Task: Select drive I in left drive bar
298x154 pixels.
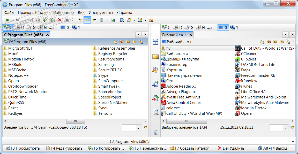Action: pos(53,28)
